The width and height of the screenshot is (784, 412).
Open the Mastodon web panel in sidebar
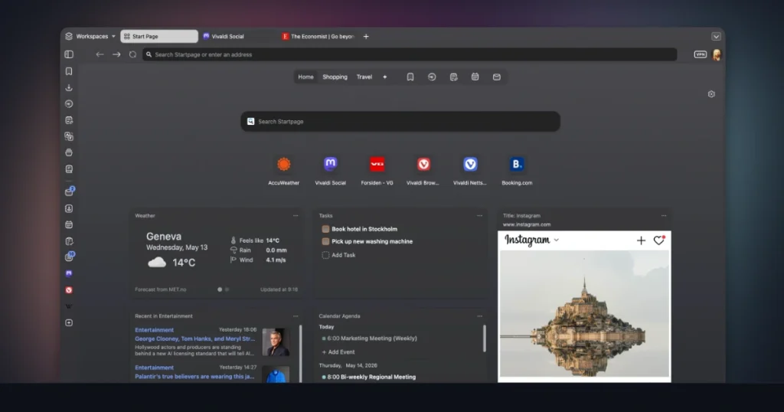pos(69,273)
